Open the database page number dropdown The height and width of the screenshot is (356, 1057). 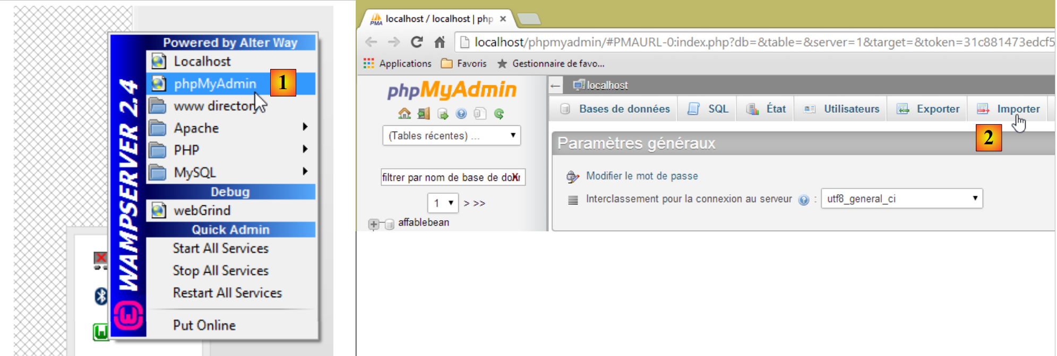pos(442,203)
